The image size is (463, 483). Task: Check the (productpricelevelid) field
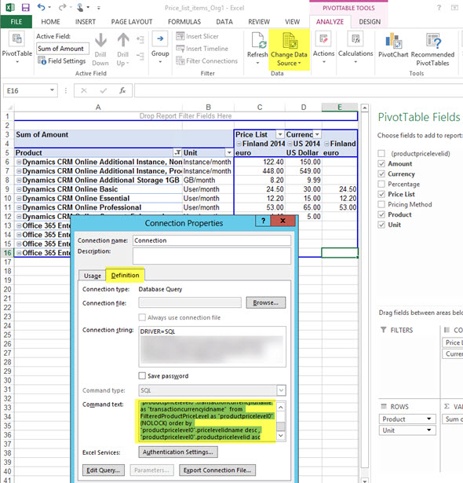(x=381, y=153)
